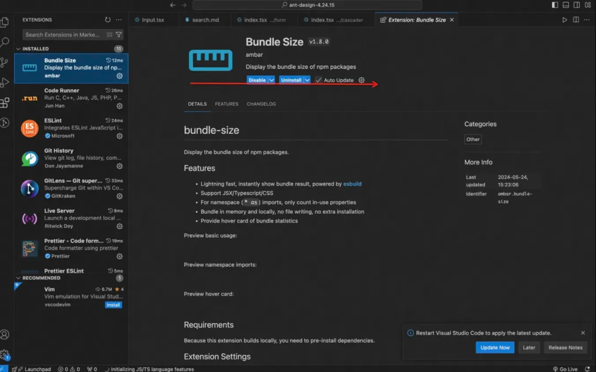This screenshot has width=596, height=372.
Task: Clear extensions search results icon
Action: point(110,35)
